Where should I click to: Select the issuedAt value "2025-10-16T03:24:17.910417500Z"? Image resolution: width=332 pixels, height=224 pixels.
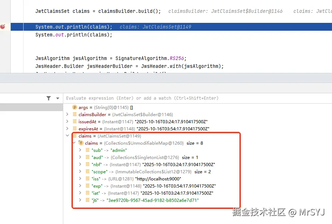[171, 122]
